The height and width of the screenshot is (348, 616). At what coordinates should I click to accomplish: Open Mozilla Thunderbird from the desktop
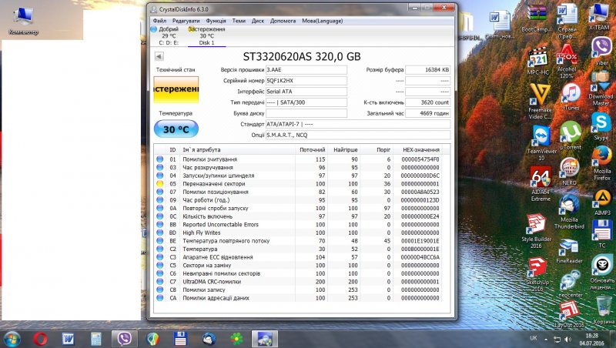(571, 206)
